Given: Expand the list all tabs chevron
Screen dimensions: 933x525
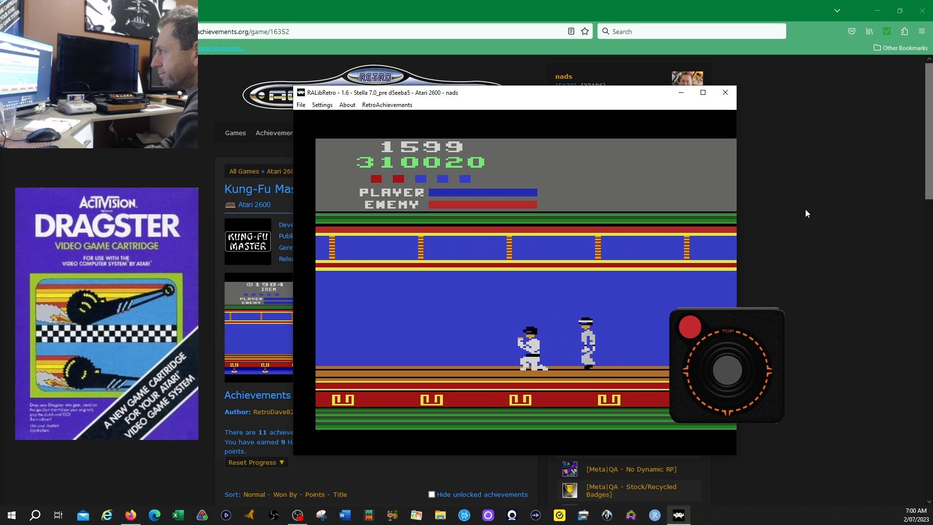Looking at the screenshot, I should click(x=837, y=11).
